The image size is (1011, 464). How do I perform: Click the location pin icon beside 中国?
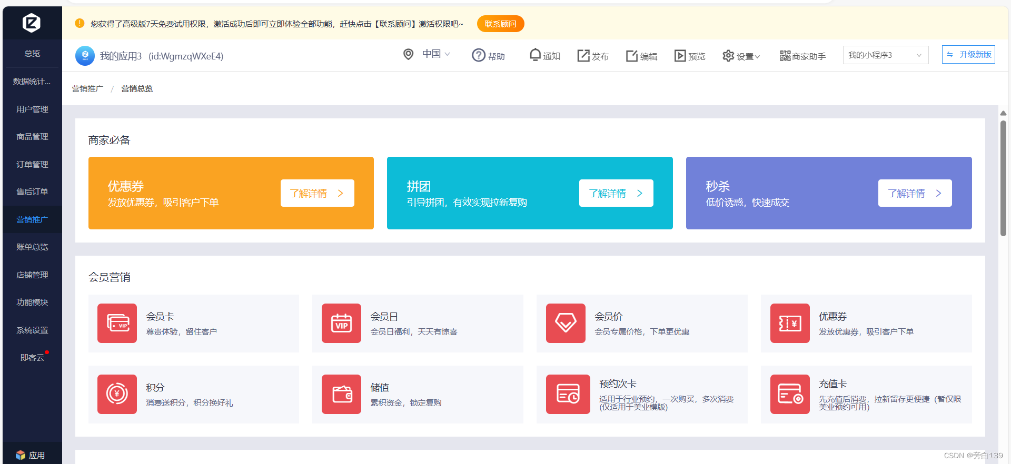pos(408,54)
